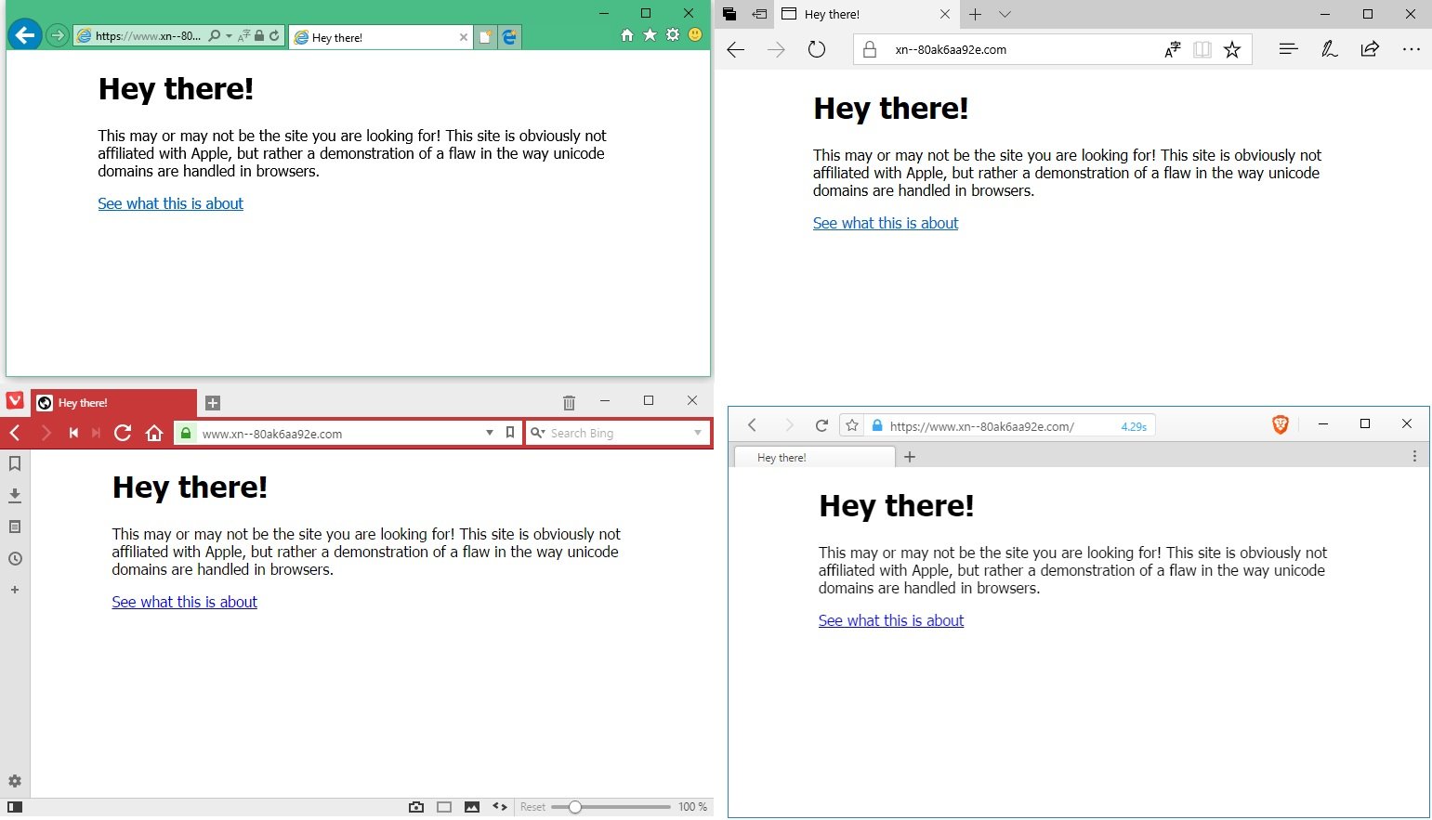Click Brave reload button
Image resolution: width=1432 pixels, height=820 pixels.
tap(821, 425)
